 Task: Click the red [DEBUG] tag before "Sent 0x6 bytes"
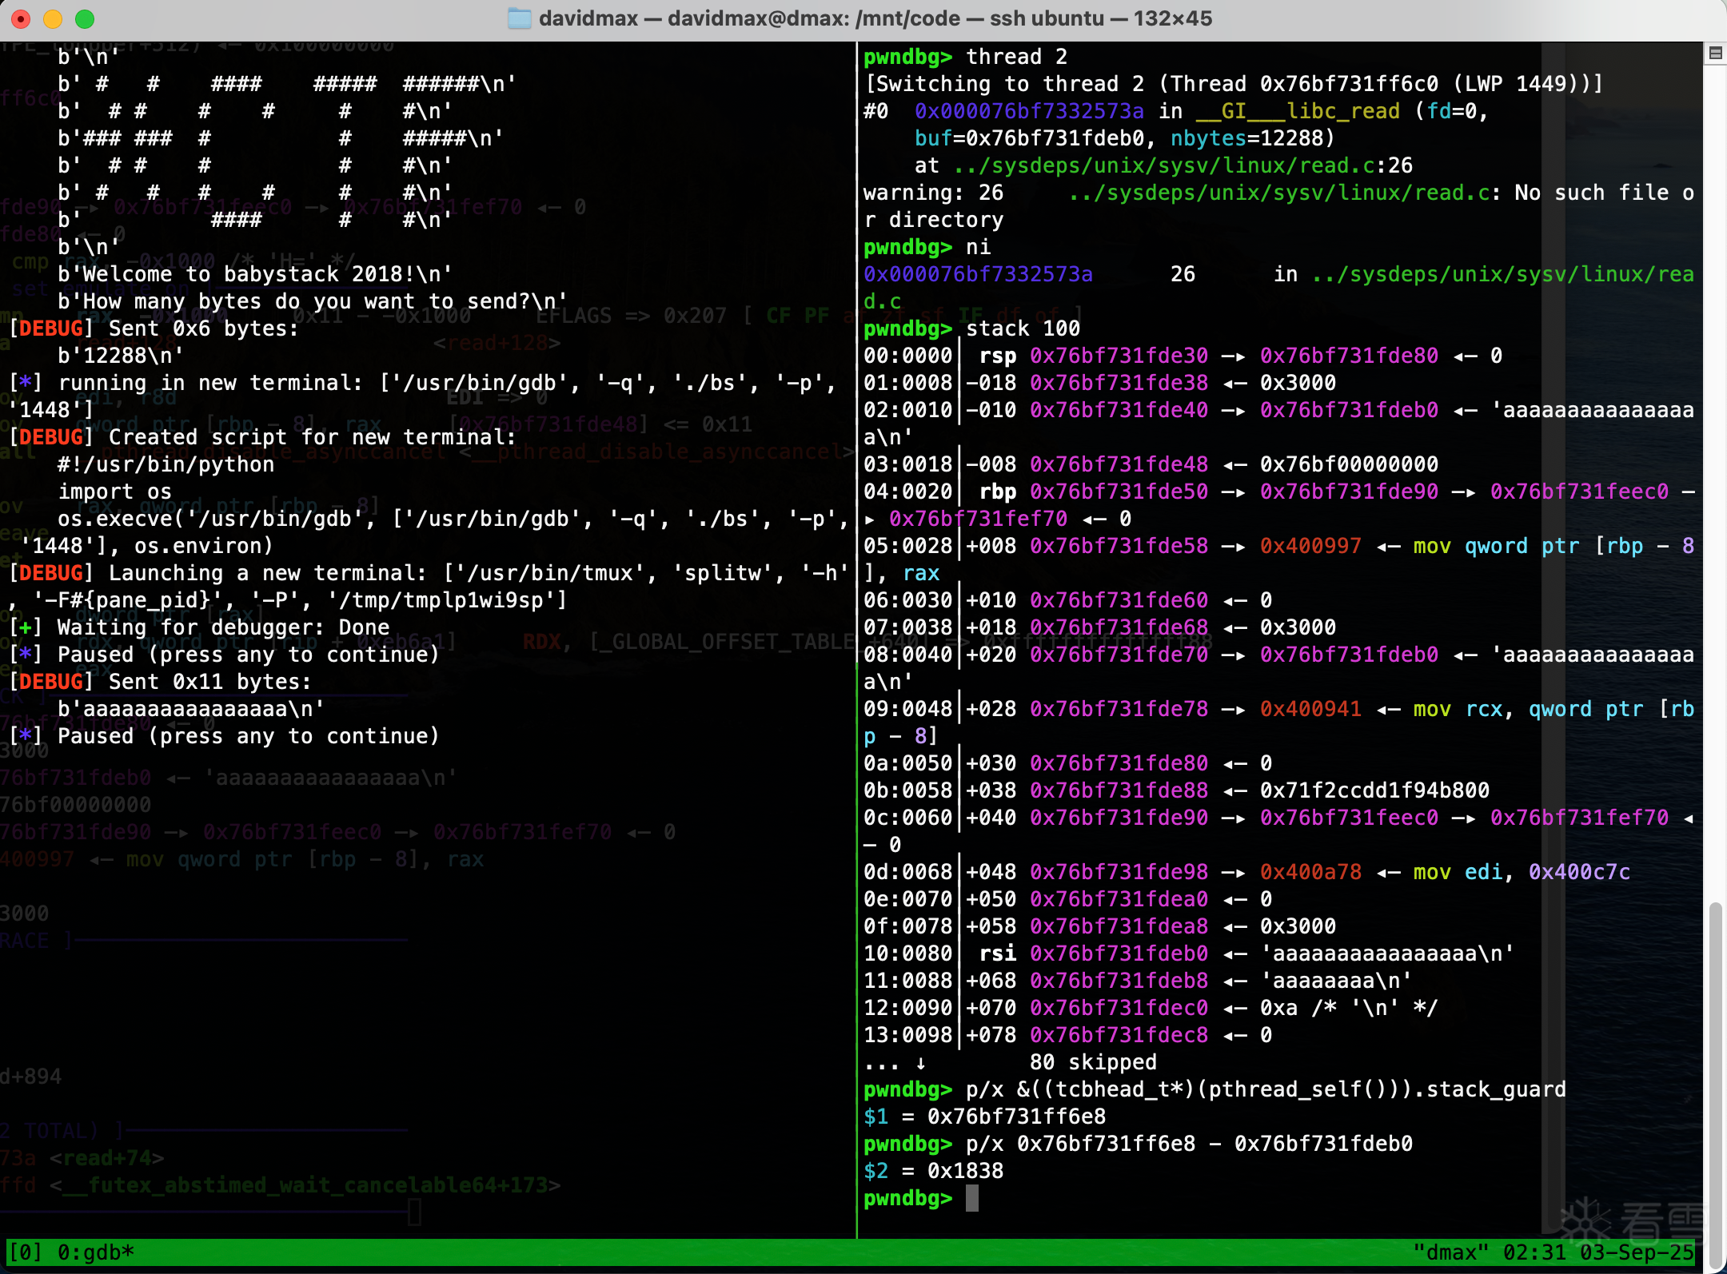coord(51,328)
